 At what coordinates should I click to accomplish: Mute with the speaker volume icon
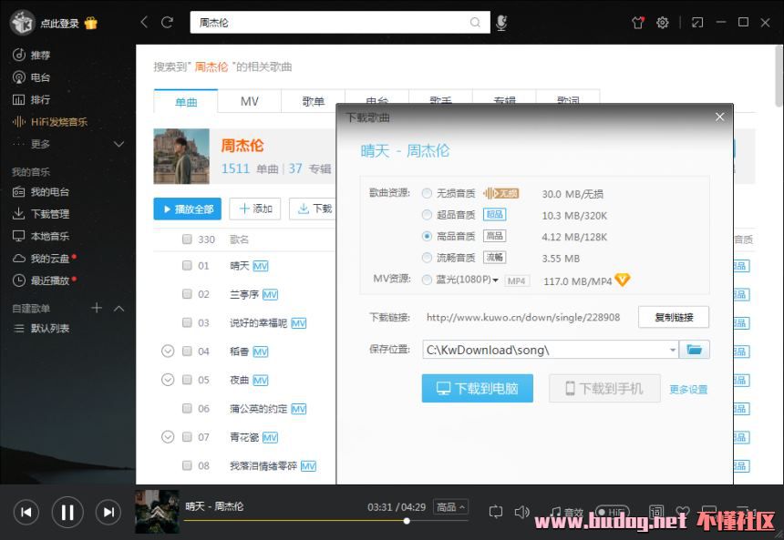(x=521, y=512)
